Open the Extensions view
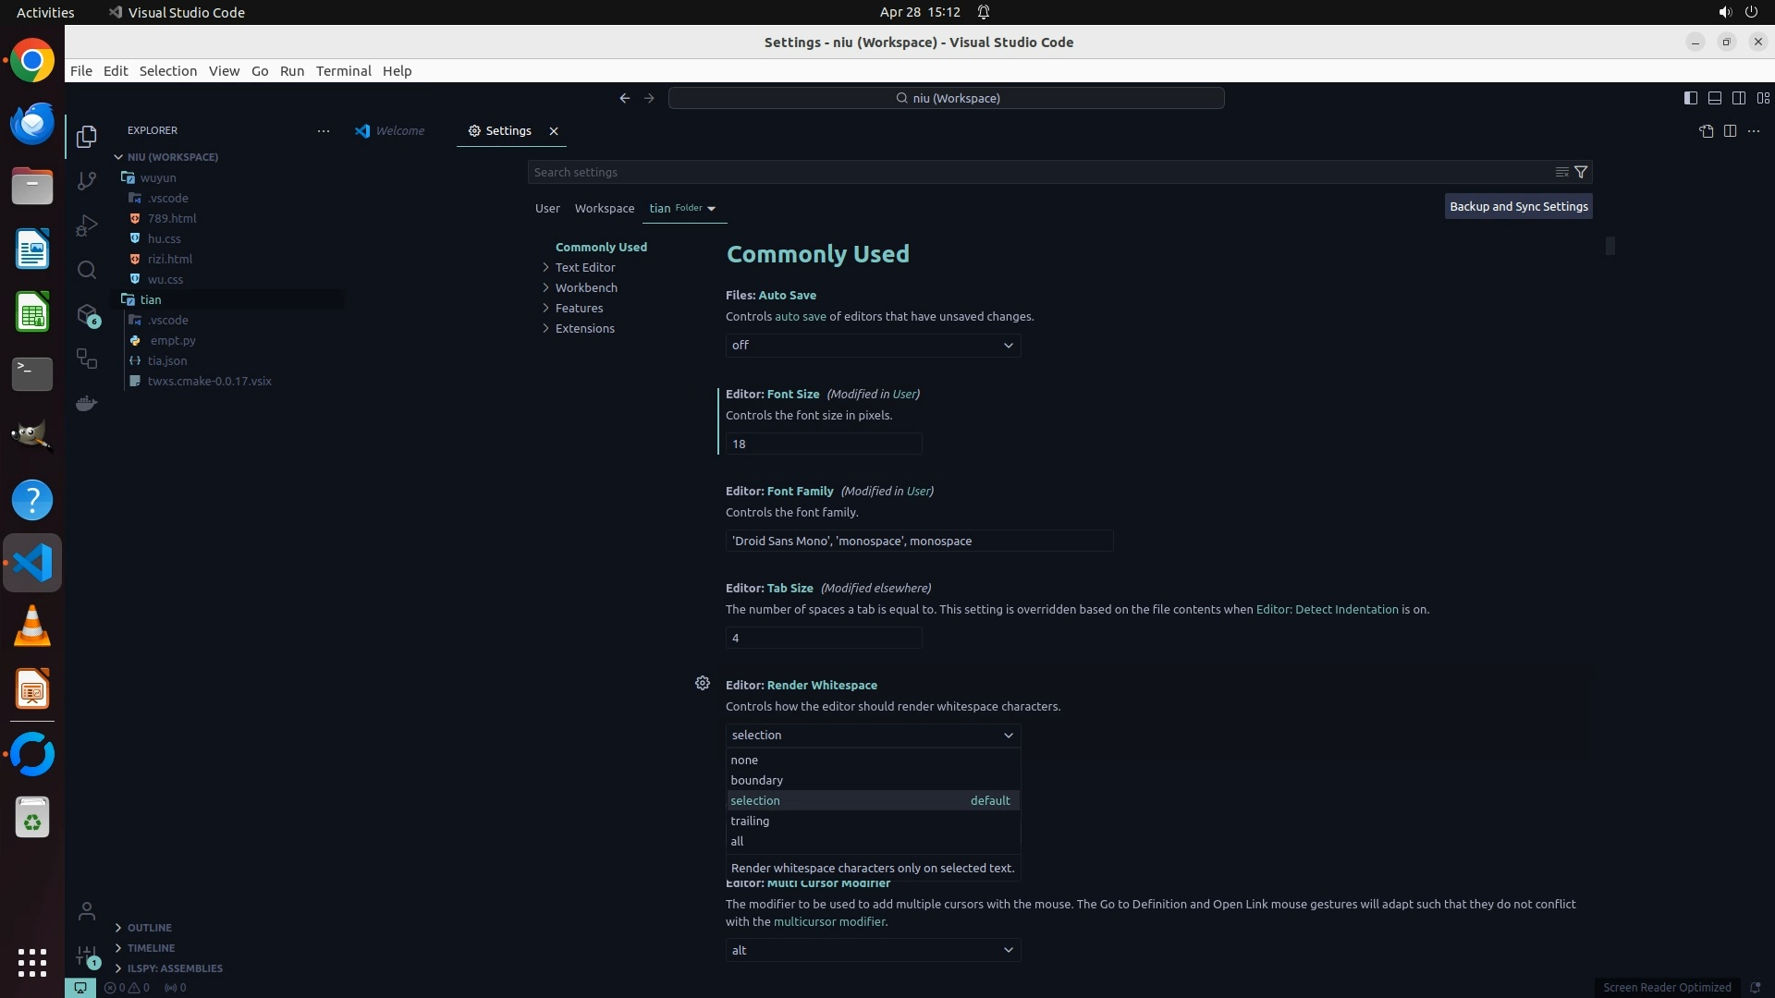 click(x=87, y=315)
